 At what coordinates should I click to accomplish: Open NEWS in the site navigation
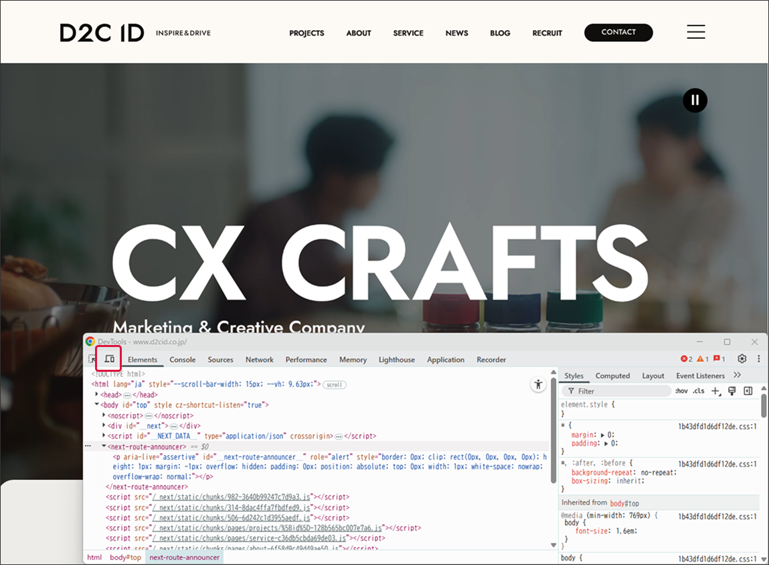(456, 33)
